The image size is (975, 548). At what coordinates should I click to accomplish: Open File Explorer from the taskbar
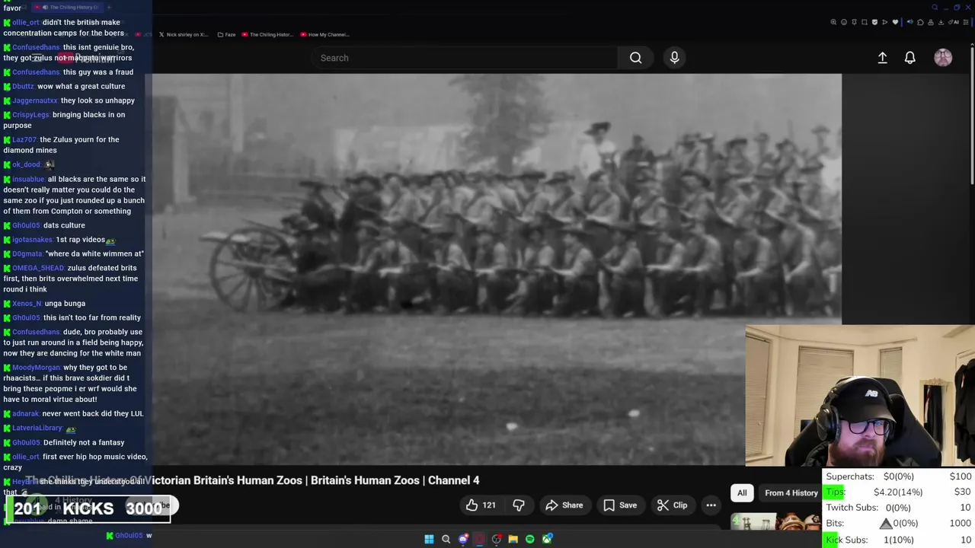click(x=513, y=540)
